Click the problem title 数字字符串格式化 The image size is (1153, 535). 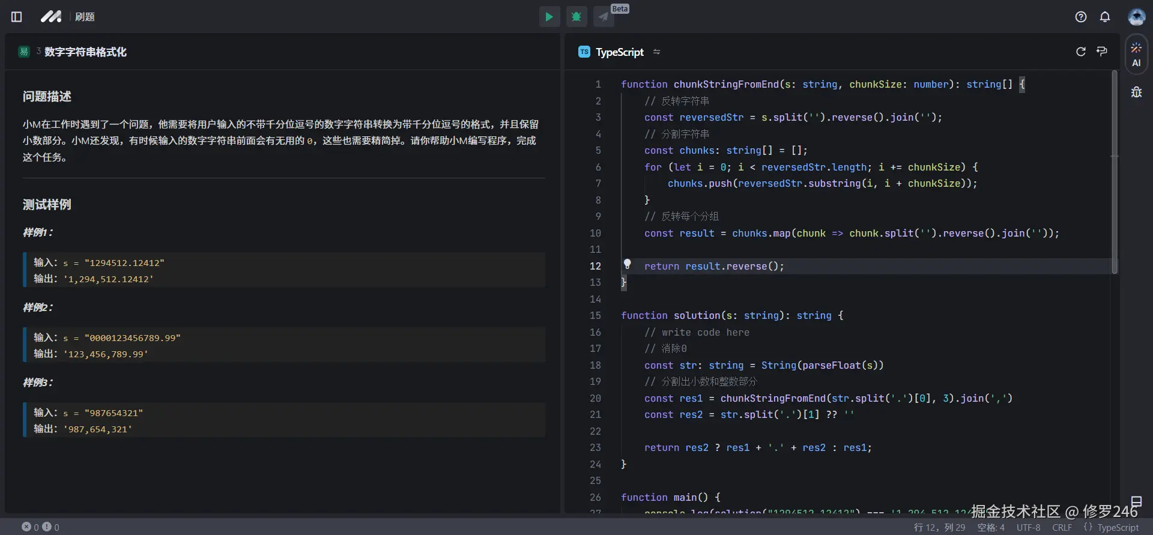click(85, 52)
